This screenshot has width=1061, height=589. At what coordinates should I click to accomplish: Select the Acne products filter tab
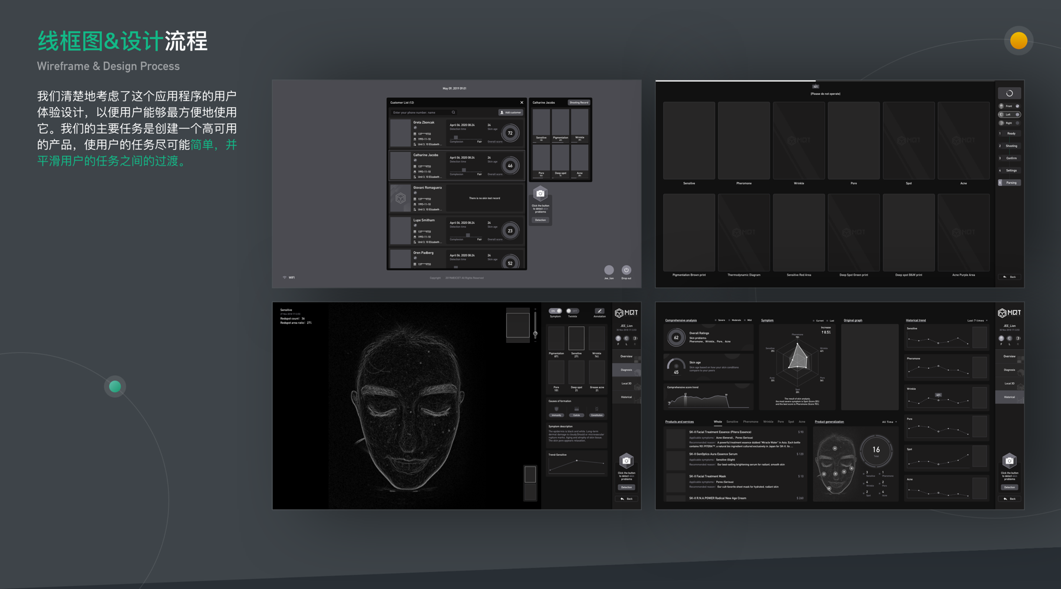pos(802,422)
